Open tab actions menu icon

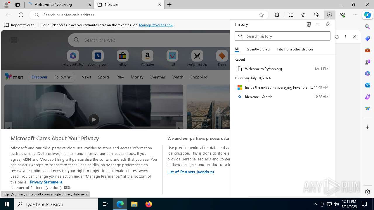(x=18, y=5)
